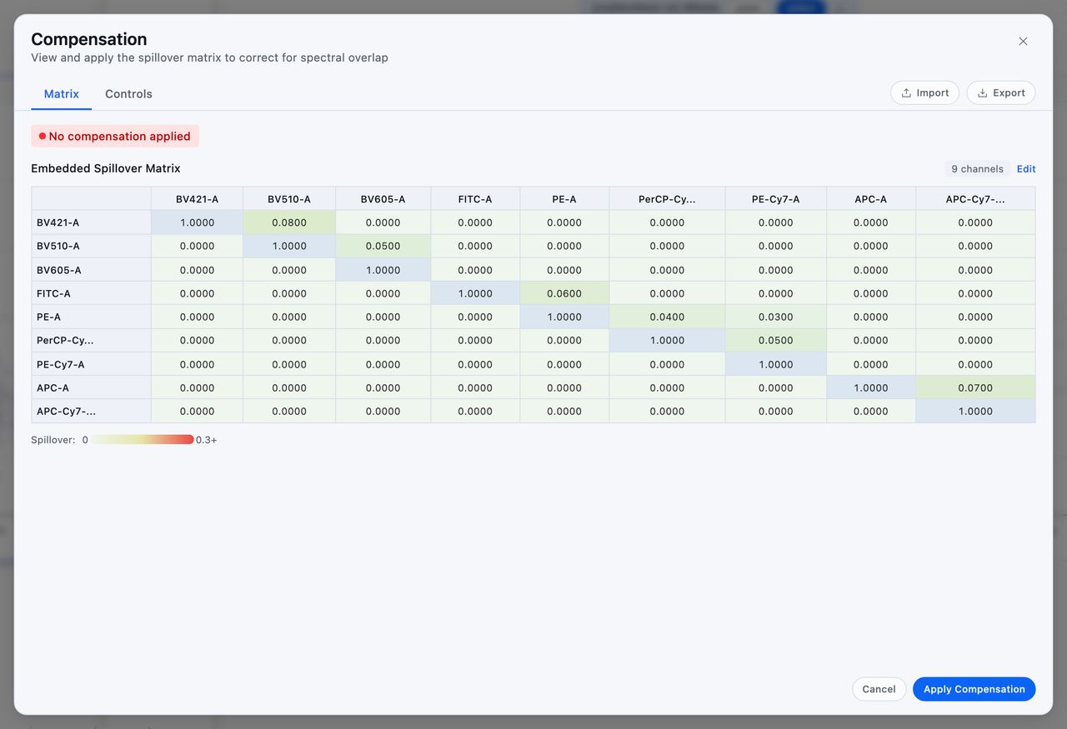This screenshot has height=729, width=1067.
Task: Click the BV421-A row label
Action: click(92, 222)
